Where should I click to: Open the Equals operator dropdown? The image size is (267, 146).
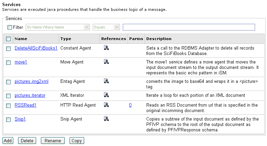point(106,27)
